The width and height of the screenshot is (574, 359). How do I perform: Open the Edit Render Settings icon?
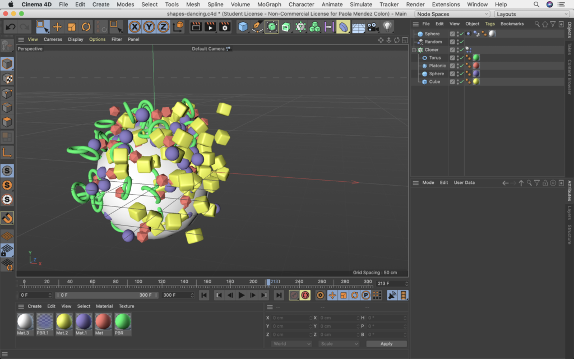click(x=225, y=26)
